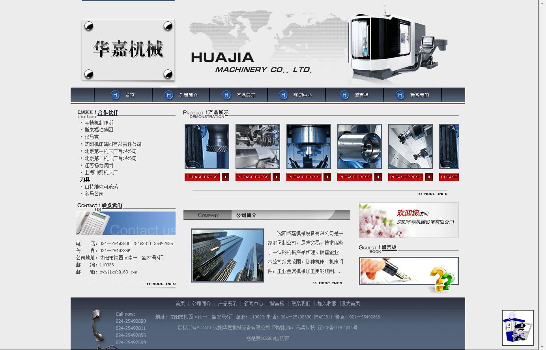546x350 pixels.
Task: Click the skyscraper photo in 公司简介
Action: 227,255
